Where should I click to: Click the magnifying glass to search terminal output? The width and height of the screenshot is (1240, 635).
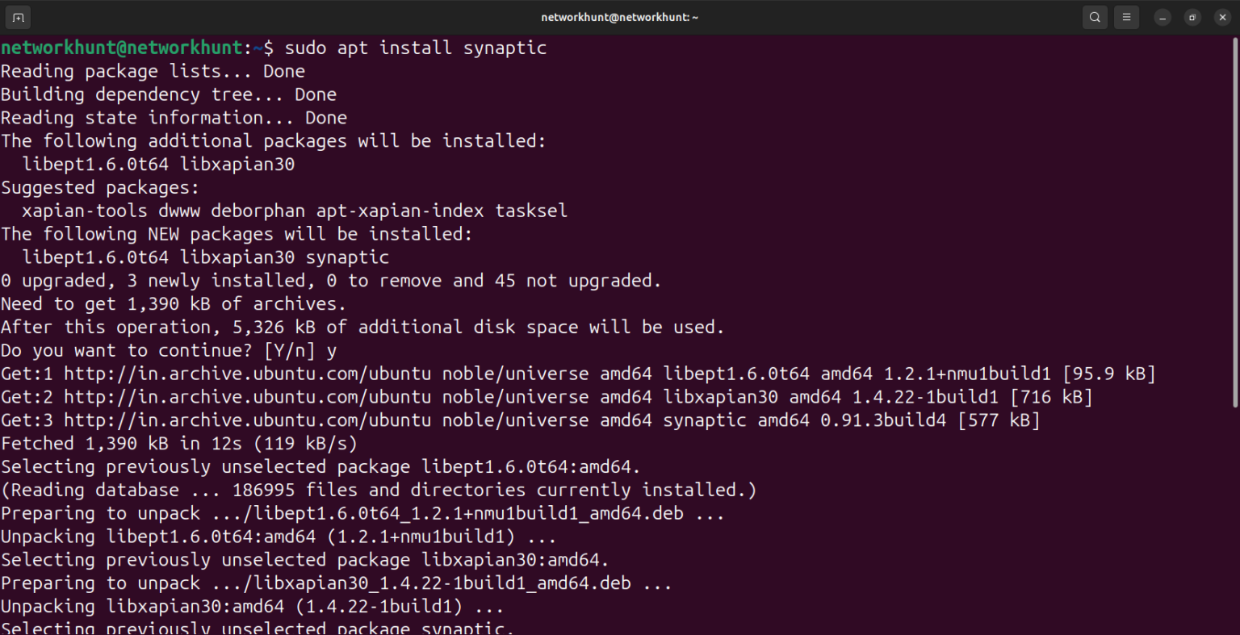[x=1095, y=16]
